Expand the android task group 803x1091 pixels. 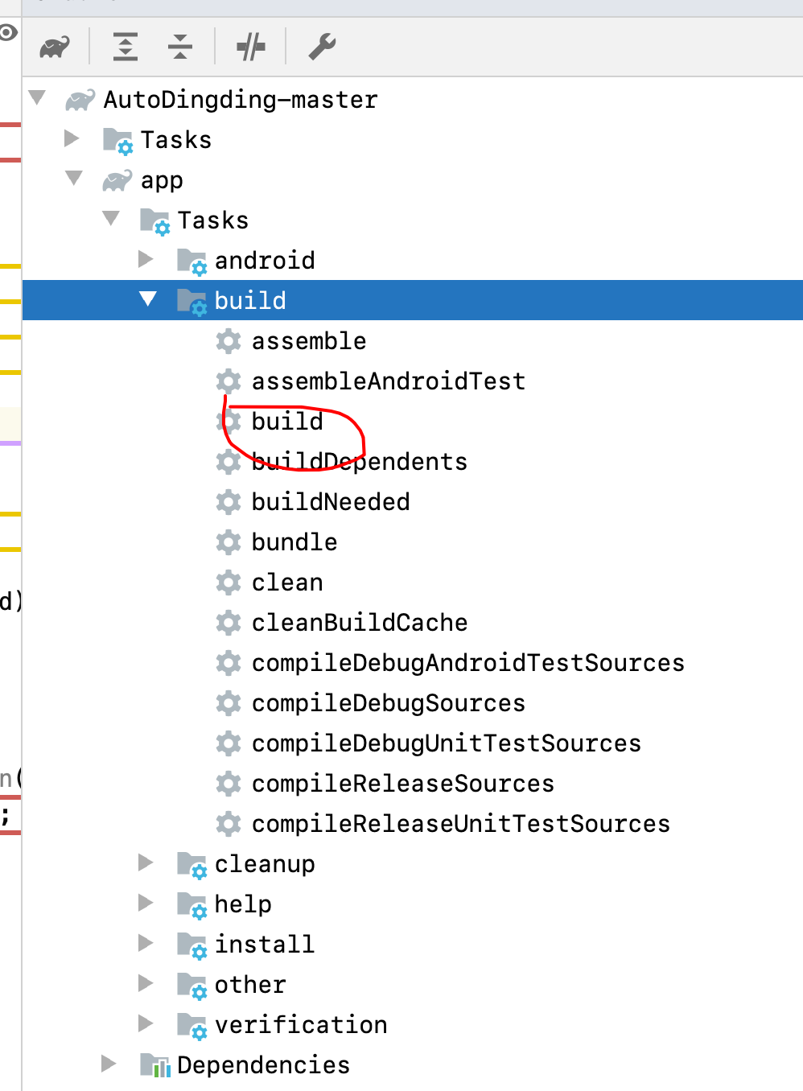(146, 259)
